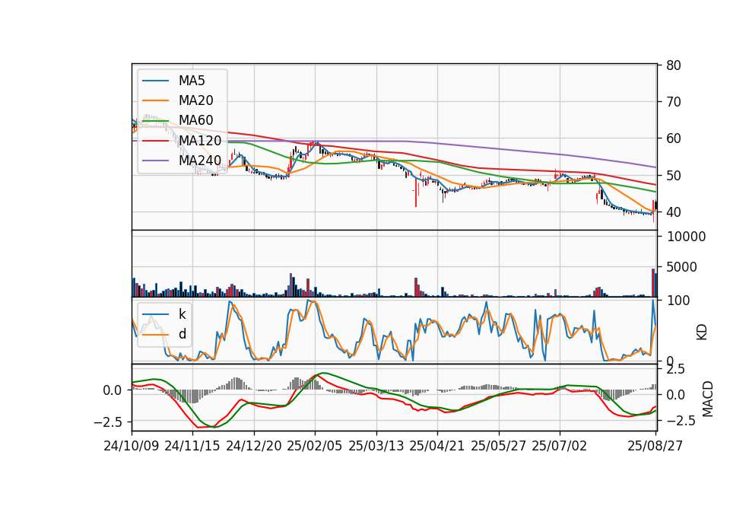Screen dimensions: 730x525
Task: Click the 80 price axis label
Action: click(x=673, y=65)
